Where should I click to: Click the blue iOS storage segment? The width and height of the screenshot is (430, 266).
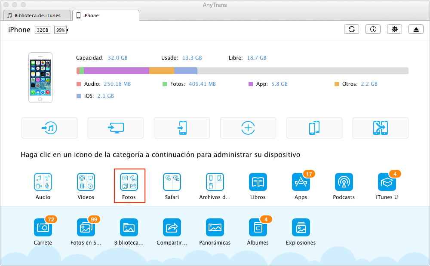[186, 71]
